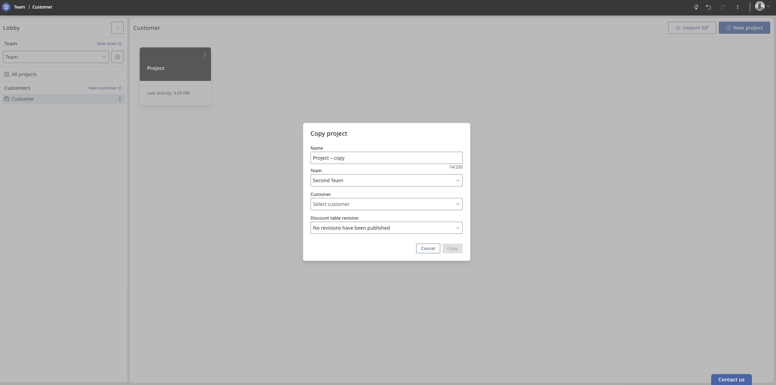Click the 14/200 character counter
The height and width of the screenshot is (385, 776).
coord(456,167)
